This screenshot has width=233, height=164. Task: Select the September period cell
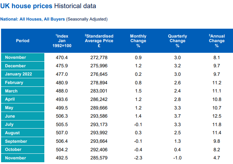[16, 141]
